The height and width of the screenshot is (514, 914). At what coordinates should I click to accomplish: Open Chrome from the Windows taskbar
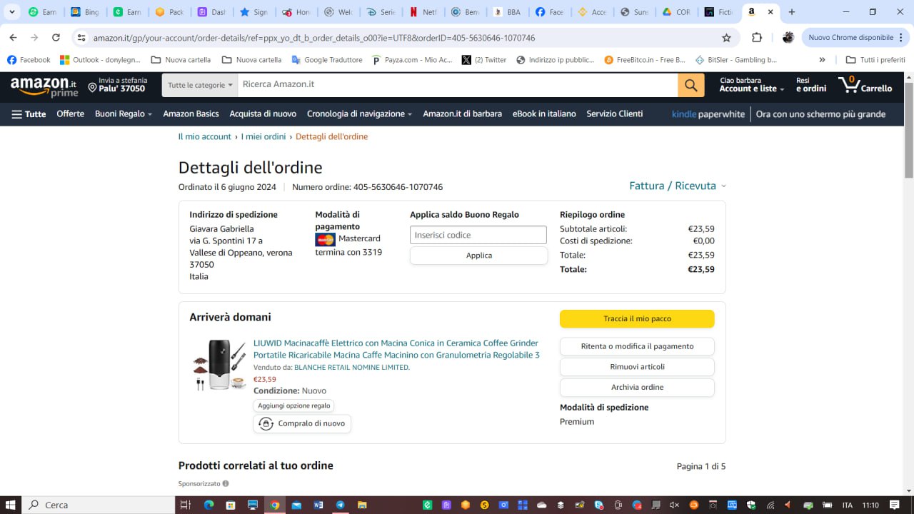(x=274, y=505)
